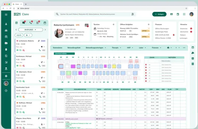Open patient group icon in sidebar
Screen dimensions: 198x129
pyautogui.click(x=6, y=30)
